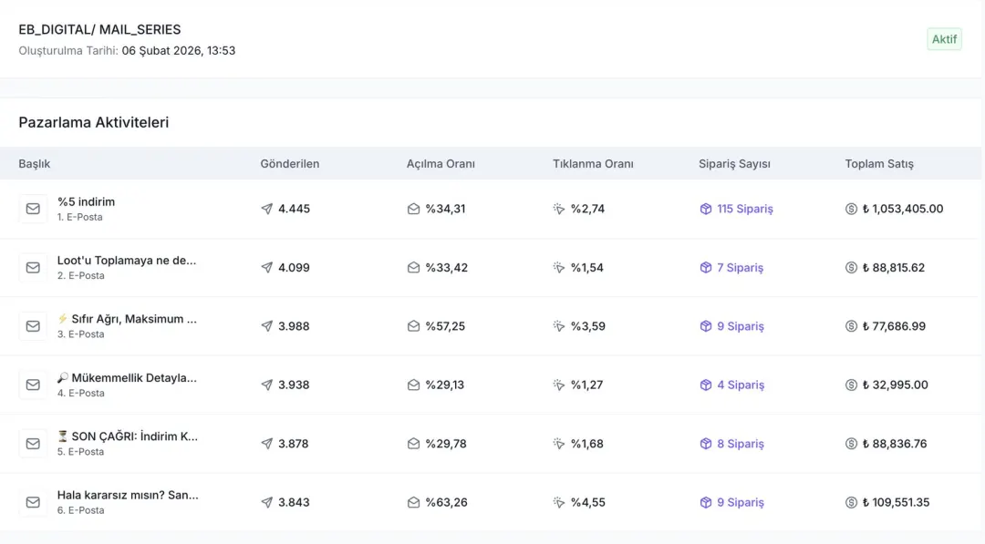Screen dimensions: 985x544
Task: Open the 115 Sipariş orders link
Action: click(745, 209)
